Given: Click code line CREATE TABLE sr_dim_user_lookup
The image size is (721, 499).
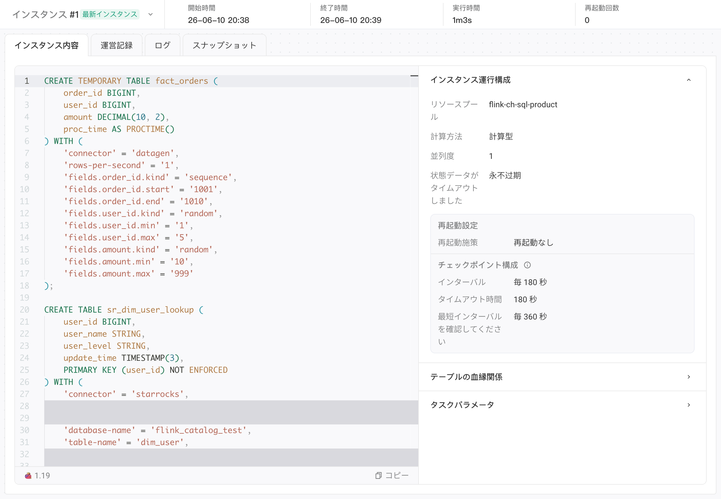Looking at the screenshot, I should click(124, 309).
